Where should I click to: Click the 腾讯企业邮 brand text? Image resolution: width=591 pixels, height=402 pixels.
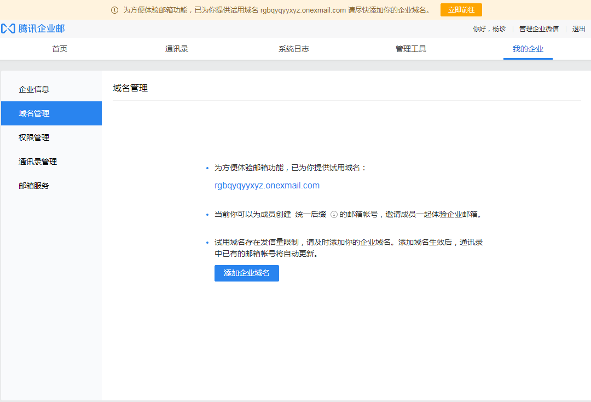(42, 28)
